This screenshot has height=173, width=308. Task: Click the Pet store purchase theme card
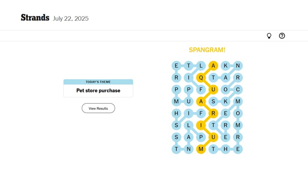click(98, 90)
